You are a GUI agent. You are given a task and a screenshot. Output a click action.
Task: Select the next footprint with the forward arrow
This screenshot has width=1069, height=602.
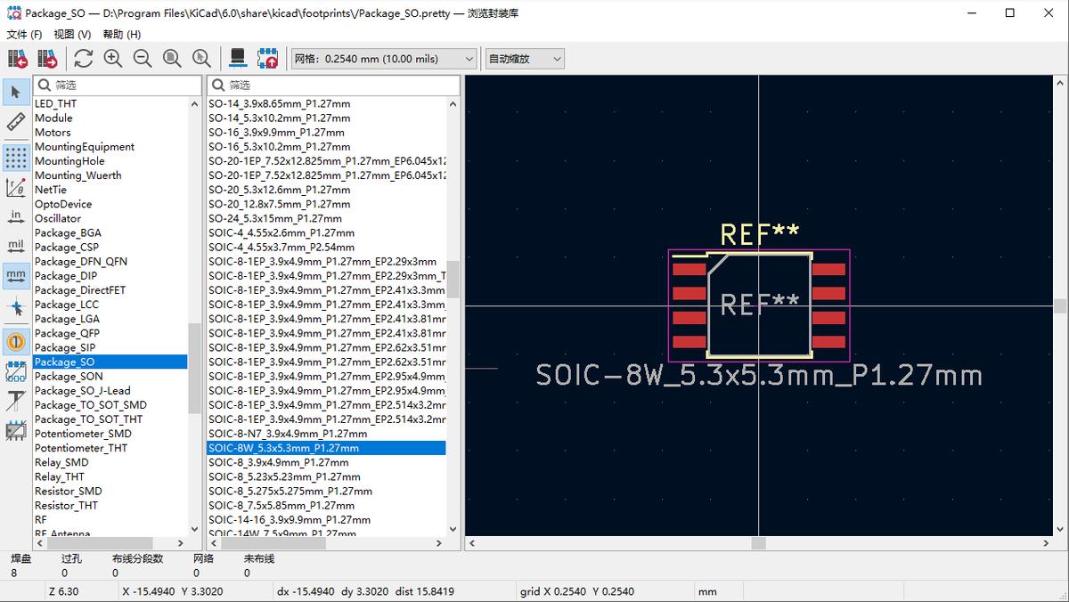[48, 57]
